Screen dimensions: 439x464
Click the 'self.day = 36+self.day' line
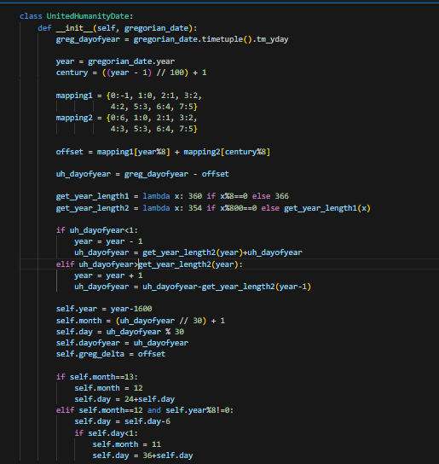142,455
